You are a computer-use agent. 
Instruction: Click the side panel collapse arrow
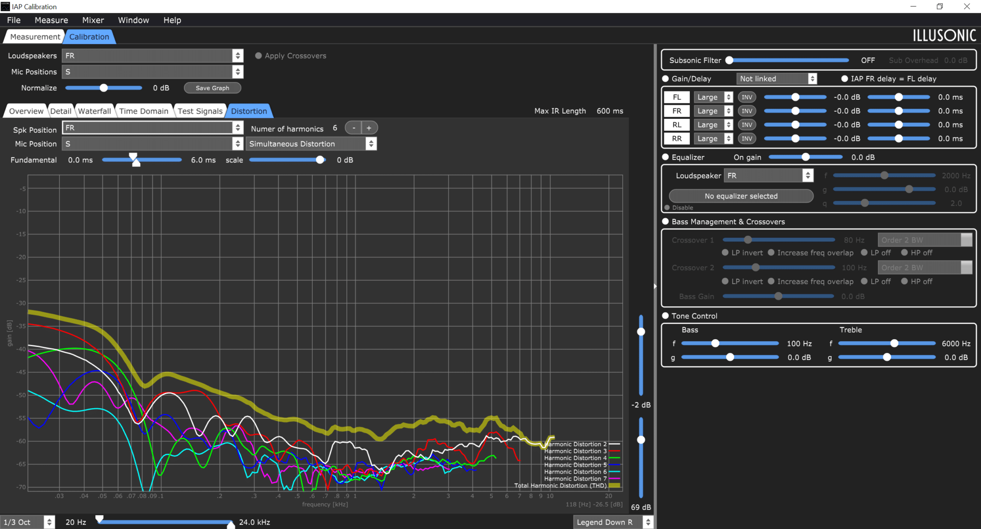point(655,286)
